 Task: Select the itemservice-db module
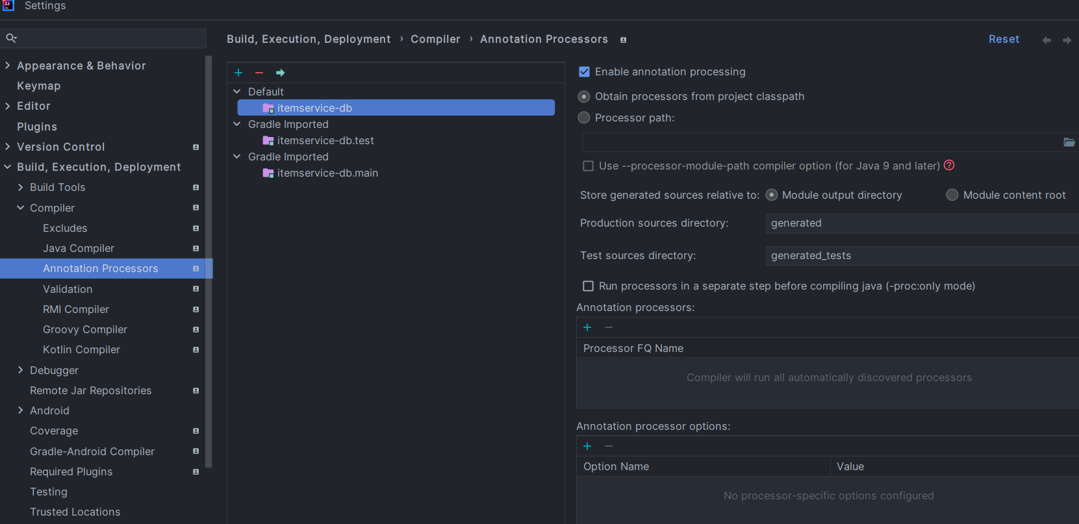click(396, 108)
